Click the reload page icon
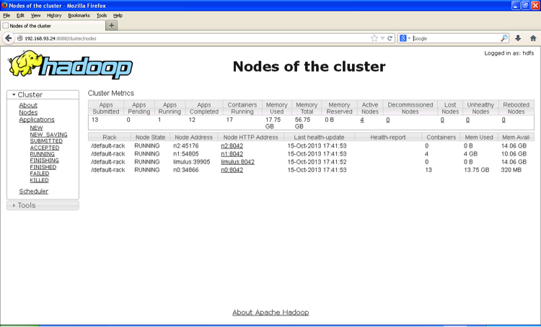 coord(390,38)
